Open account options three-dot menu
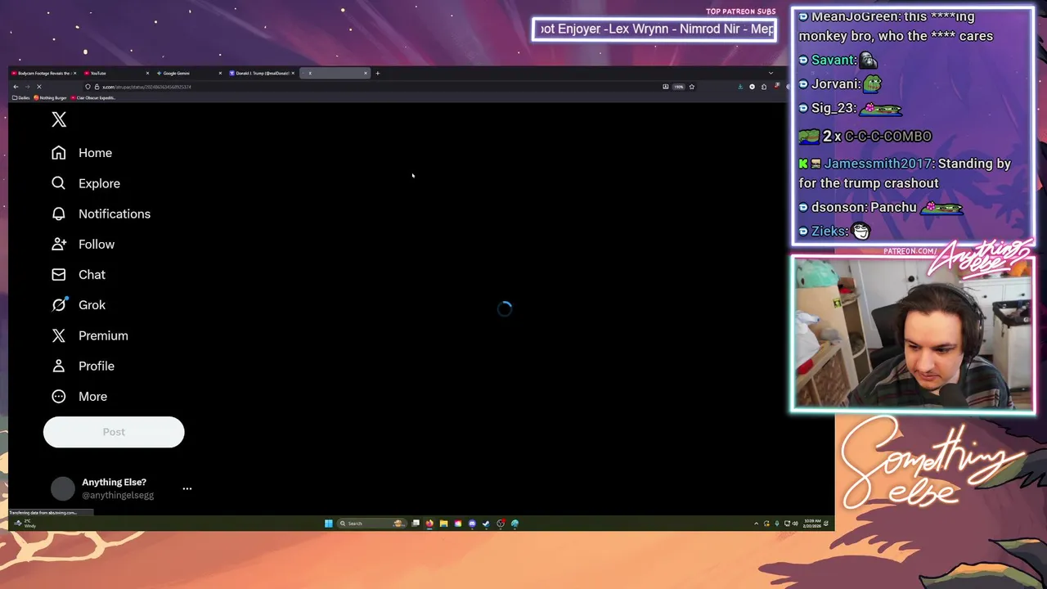 [187, 488]
